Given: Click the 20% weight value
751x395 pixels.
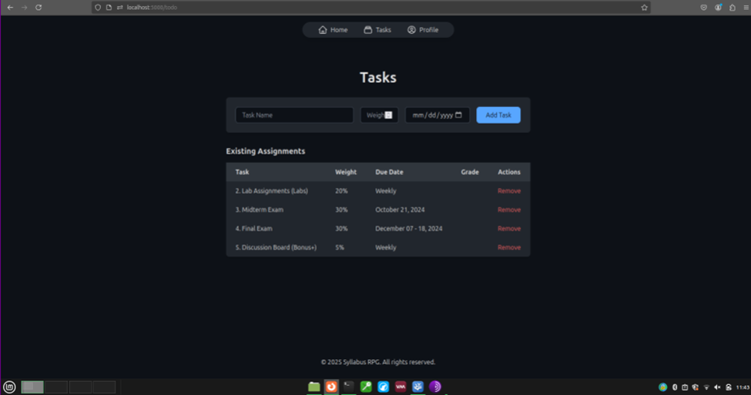Looking at the screenshot, I should click(x=341, y=191).
